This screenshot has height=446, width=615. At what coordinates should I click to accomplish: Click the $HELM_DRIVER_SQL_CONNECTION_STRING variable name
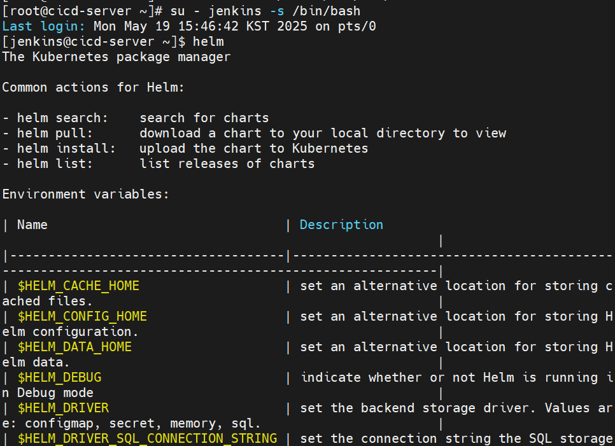coord(147,438)
